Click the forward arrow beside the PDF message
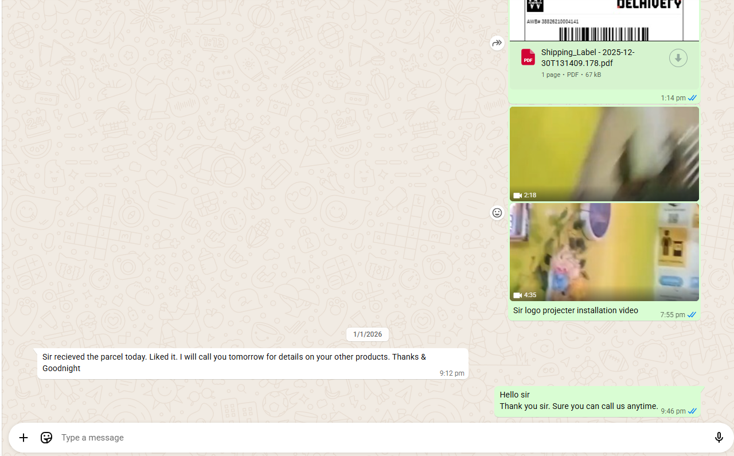Viewport: 734px width, 456px height. [x=497, y=43]
